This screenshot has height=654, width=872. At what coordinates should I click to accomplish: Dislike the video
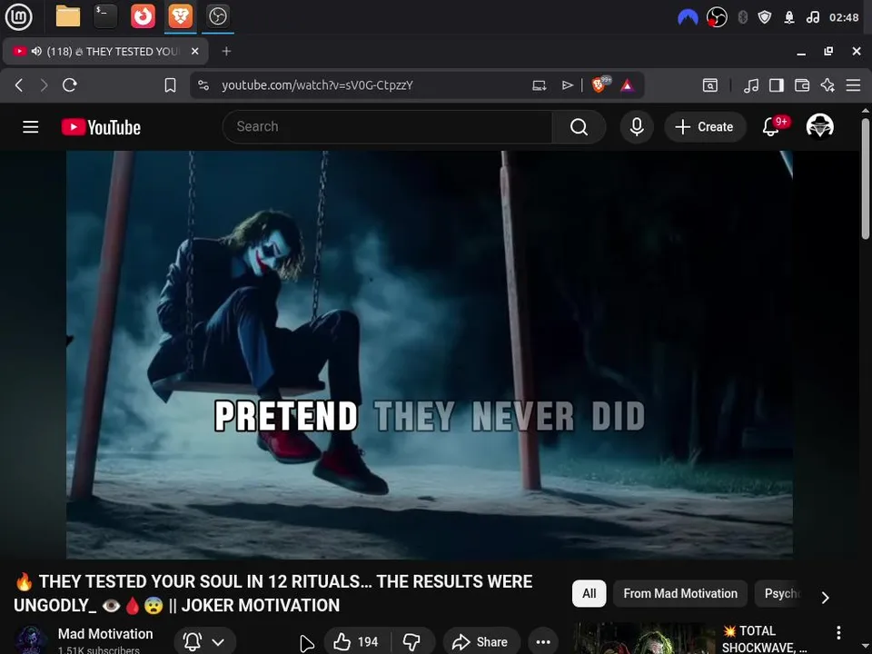click(412, 642)
